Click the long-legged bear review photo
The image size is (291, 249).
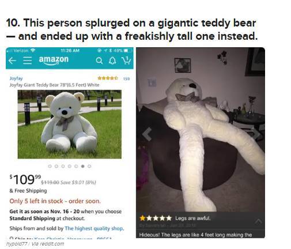click(201, 130)
